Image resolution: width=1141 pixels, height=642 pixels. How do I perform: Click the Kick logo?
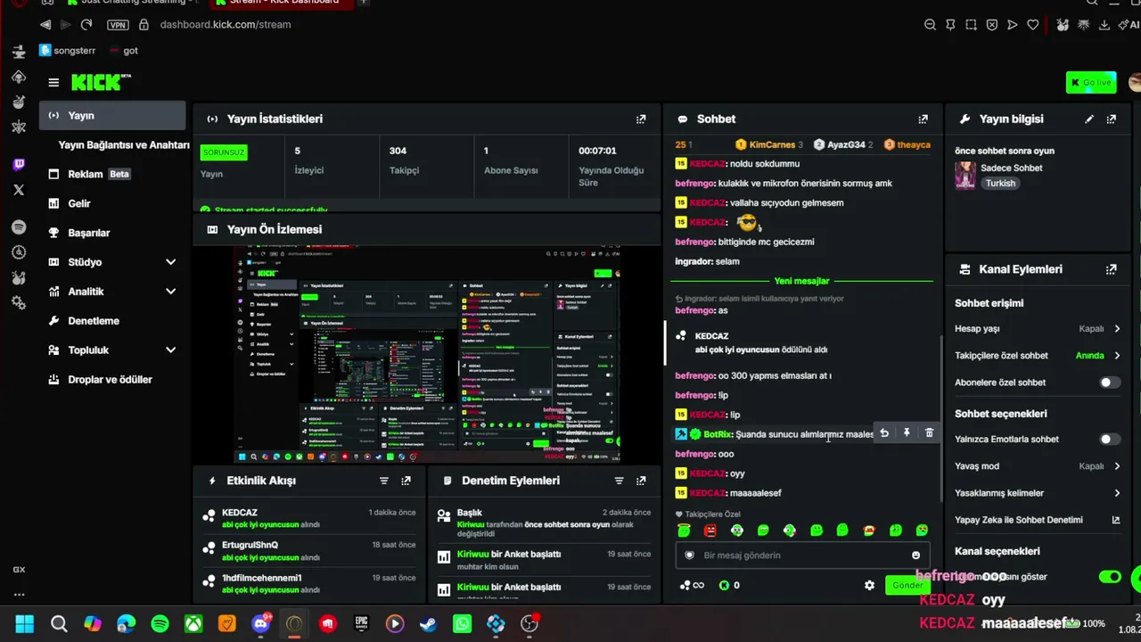[x=101, y=83]
